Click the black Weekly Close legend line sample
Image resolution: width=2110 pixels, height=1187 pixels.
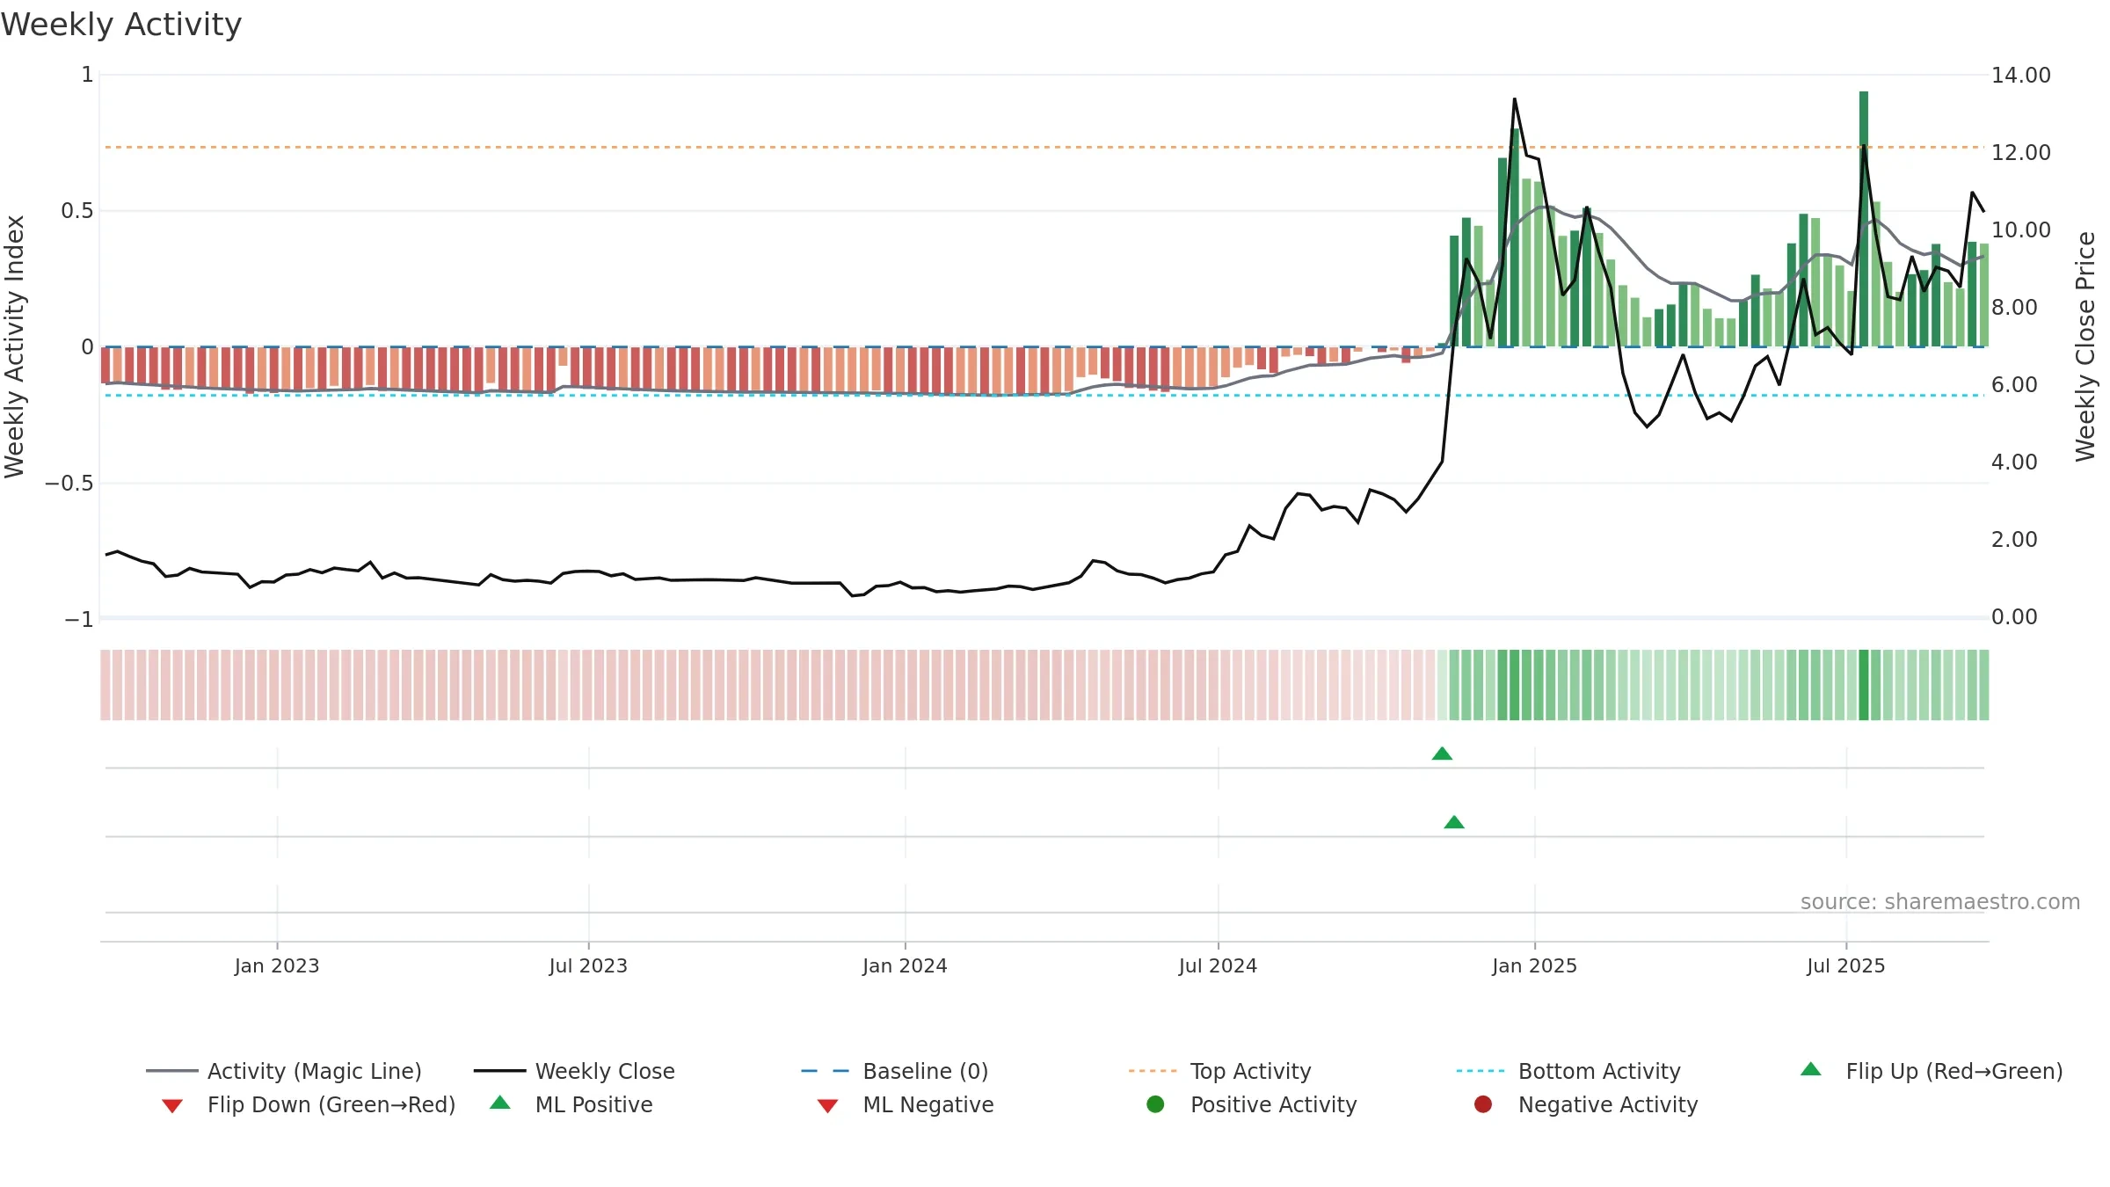tap(499, 1071)
